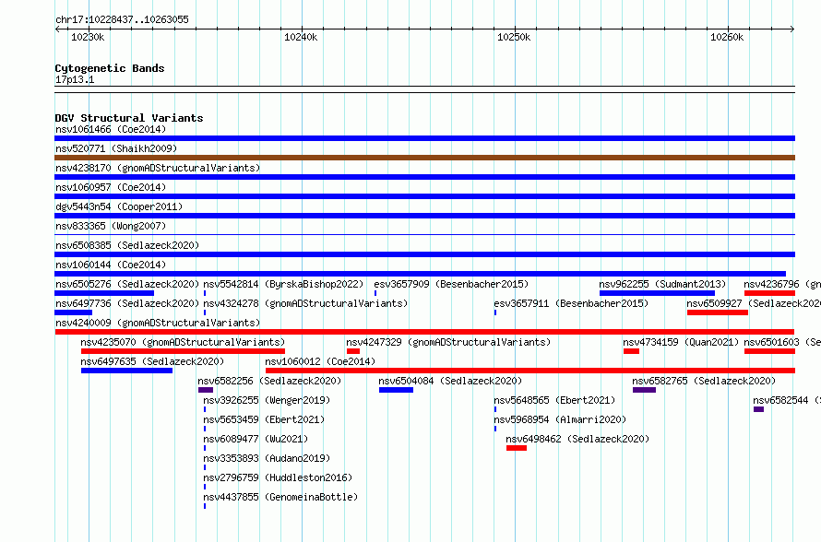Open dgv5443n54 (Cooper2011) label

point(119,206)
